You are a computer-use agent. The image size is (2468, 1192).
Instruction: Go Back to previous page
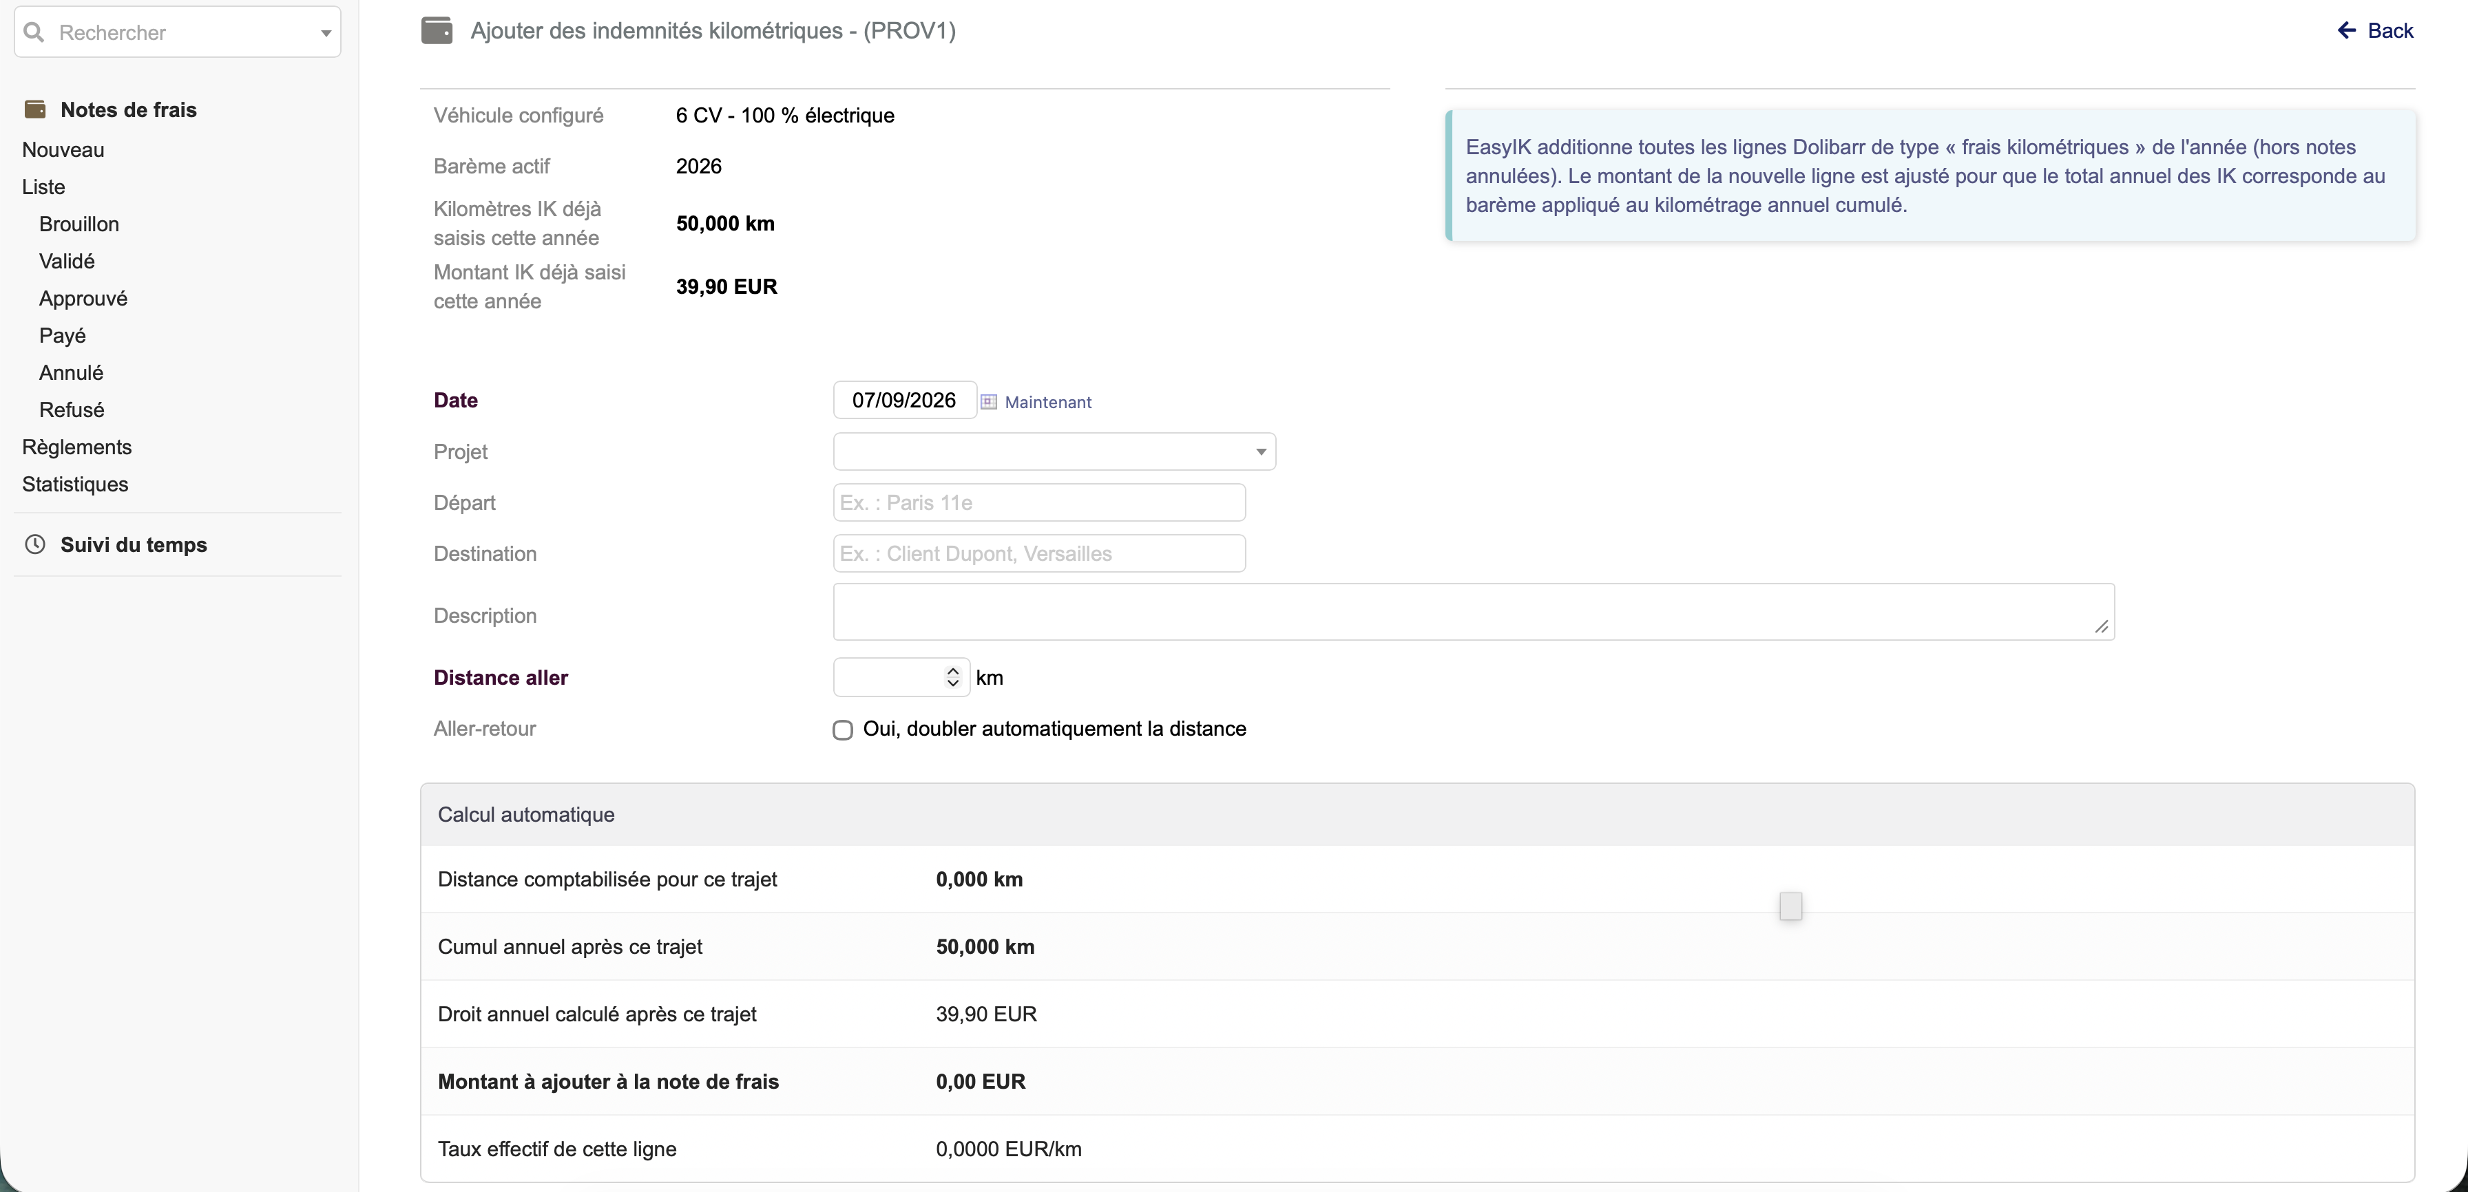2390,31
